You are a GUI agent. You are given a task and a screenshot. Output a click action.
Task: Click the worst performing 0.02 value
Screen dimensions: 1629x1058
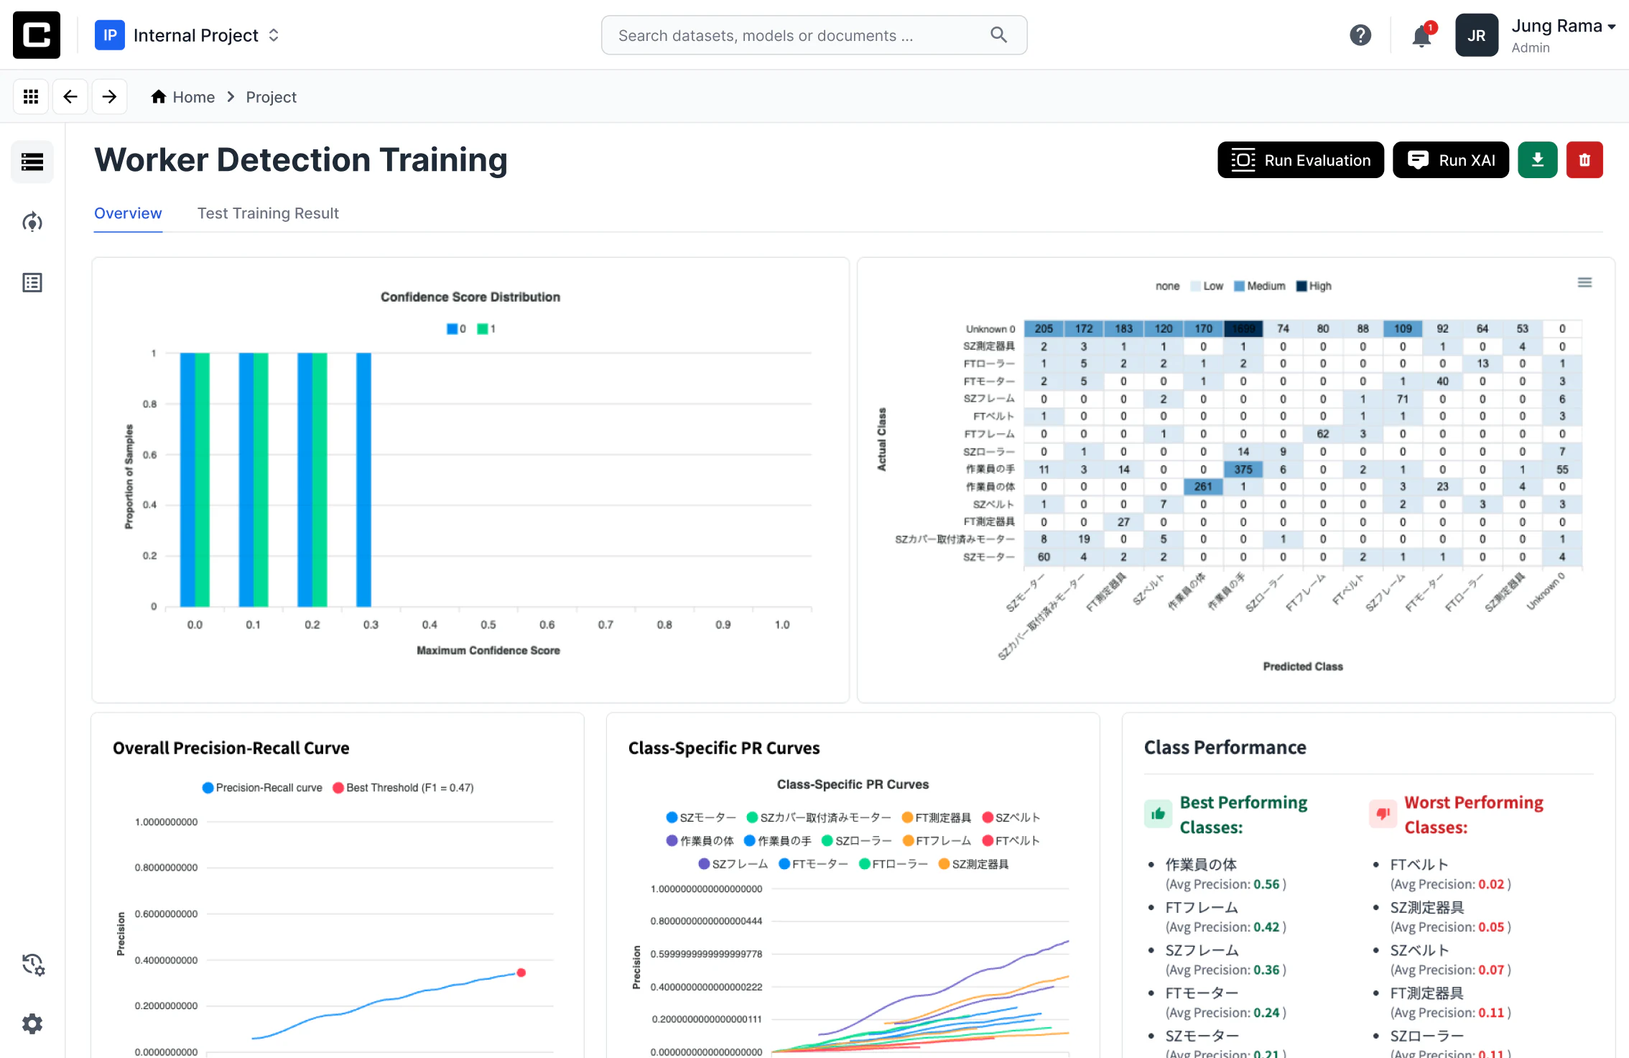pos(1491,884)
